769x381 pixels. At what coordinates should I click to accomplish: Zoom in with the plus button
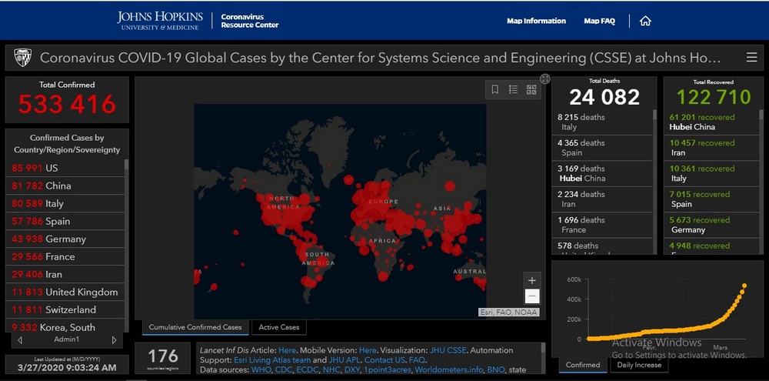tap(532, 280)
